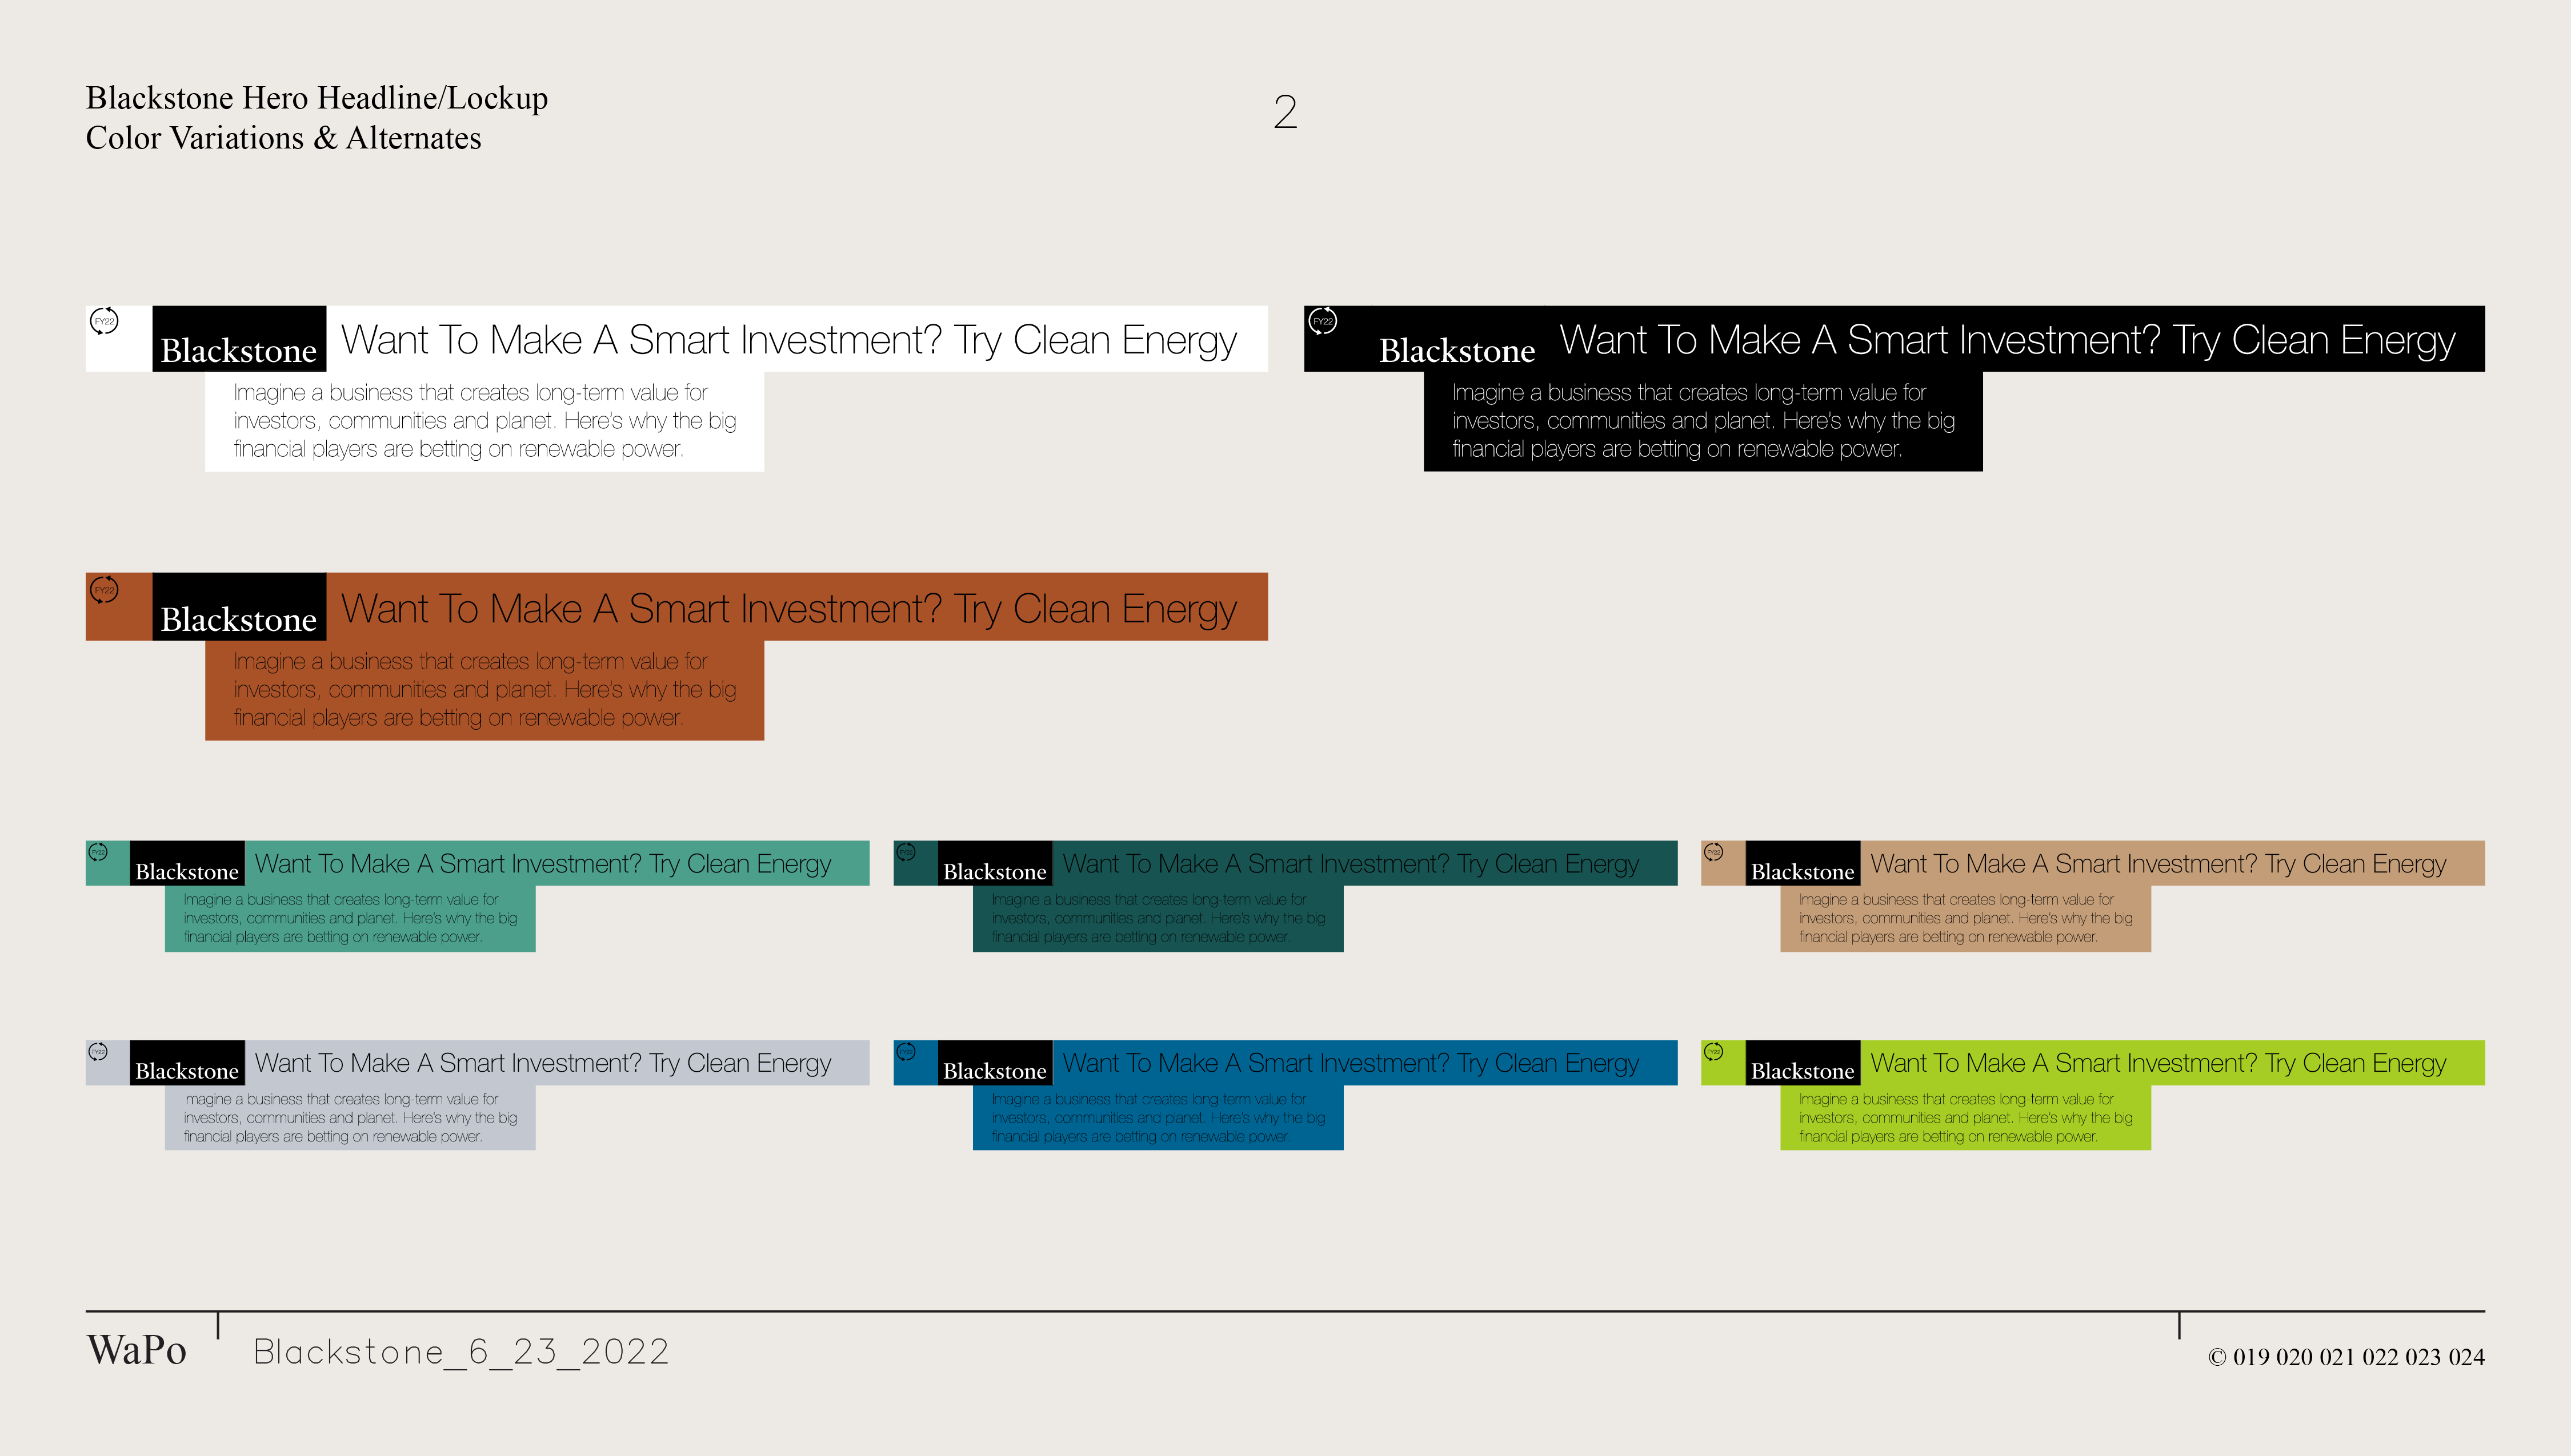2571x1456 pixels.
Task: Select the Blackstone logo on the pale gray-blue lockup
Action: click(187, 1063)
